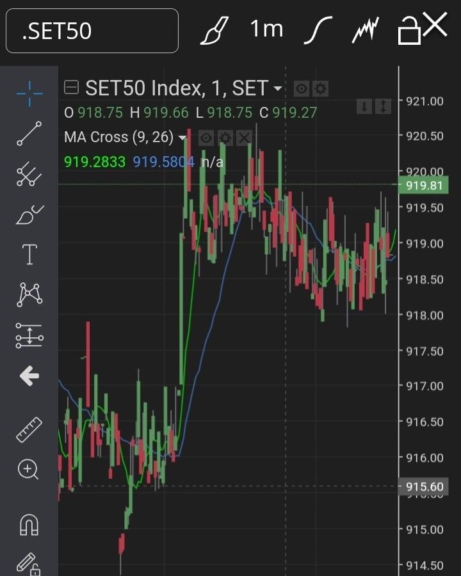The height and width of the screenshot is (576, 461).
Task: Select the trend line drawing tool
Action: [29, 134]
